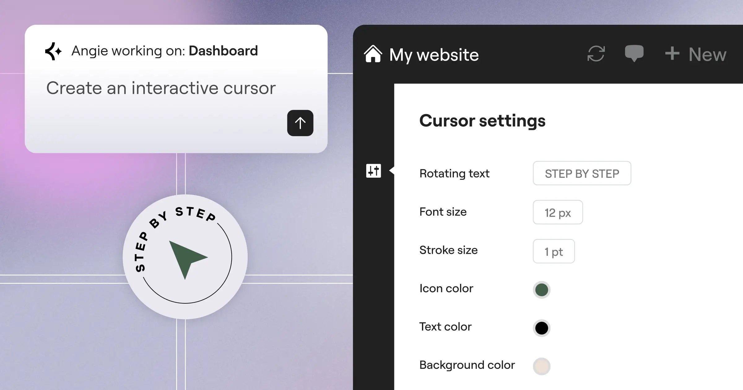Click the Dashboard label in Angie panel
The width and height of the screenshot is (743, 390).
[223, 51]
